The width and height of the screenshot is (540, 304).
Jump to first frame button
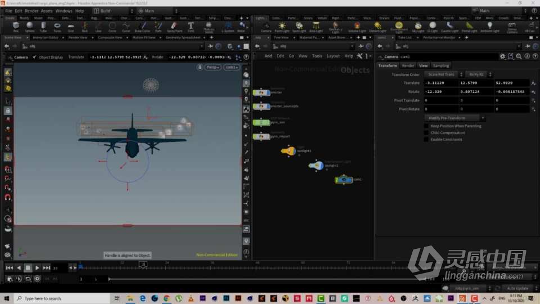point(10,268)
